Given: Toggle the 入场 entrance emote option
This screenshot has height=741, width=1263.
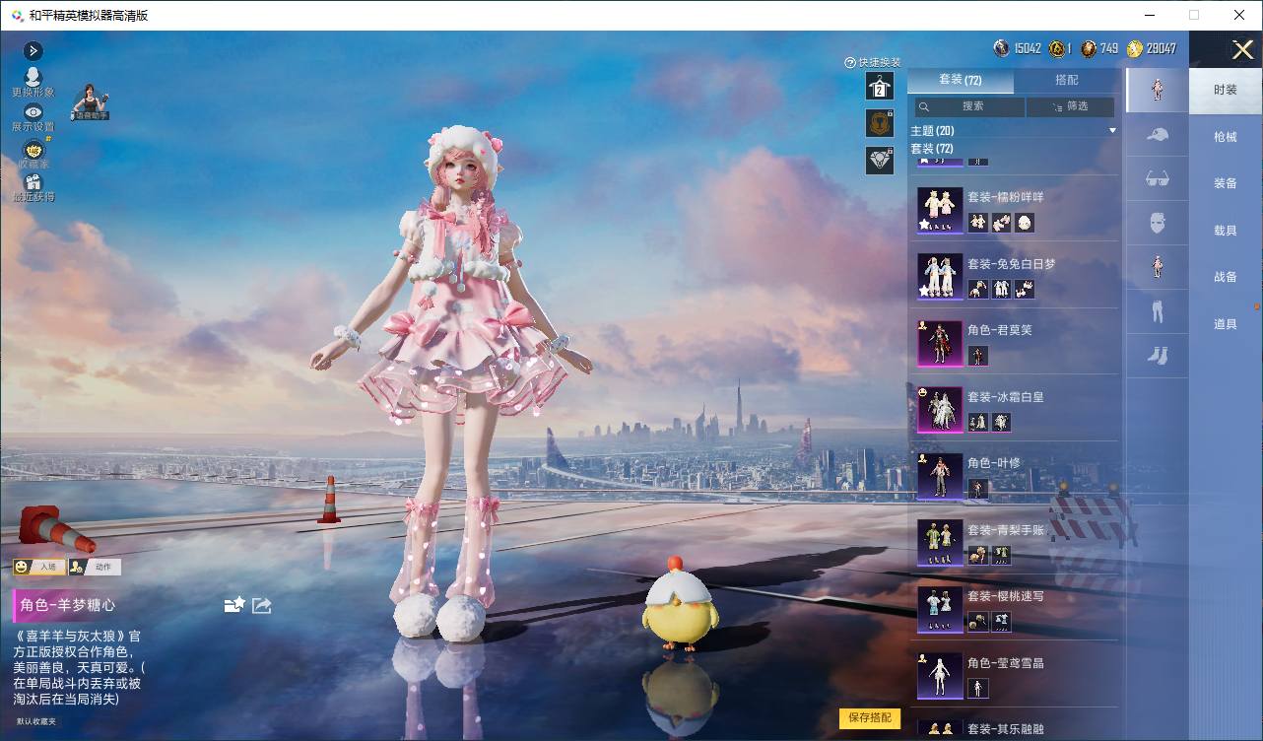Looking at the screenshot, I should 39,567.
